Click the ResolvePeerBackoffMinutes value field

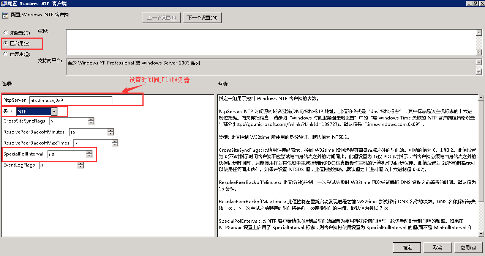pyautogui.click(x=88, y=132)
